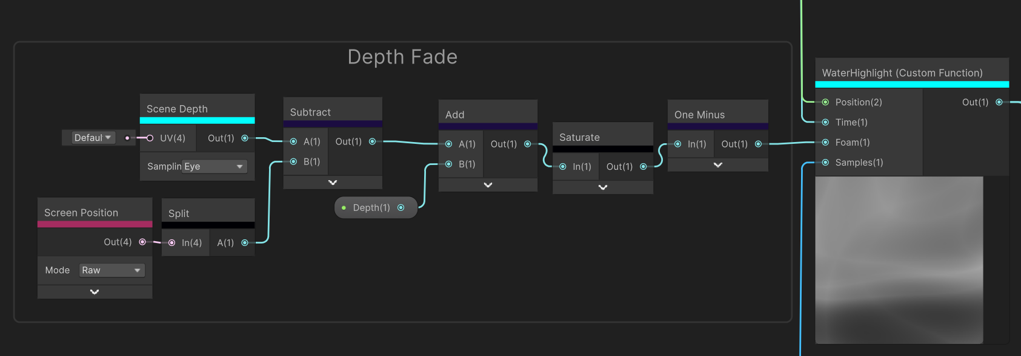Click the One Minus Out(1) output port

[758, 144]
